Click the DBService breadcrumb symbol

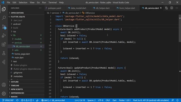(x=90, y=13)
